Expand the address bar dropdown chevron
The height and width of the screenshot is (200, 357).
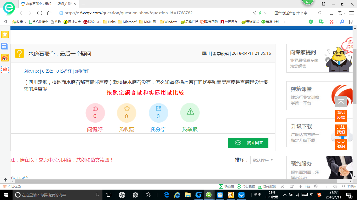266,13
